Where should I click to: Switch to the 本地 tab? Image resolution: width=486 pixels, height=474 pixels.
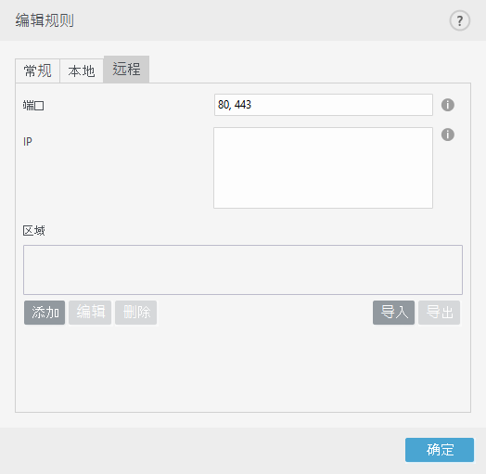pos(82,71)
